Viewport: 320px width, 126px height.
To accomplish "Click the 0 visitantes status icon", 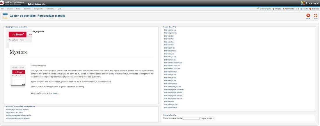I will pyautogui.click(x=273, y=9).
